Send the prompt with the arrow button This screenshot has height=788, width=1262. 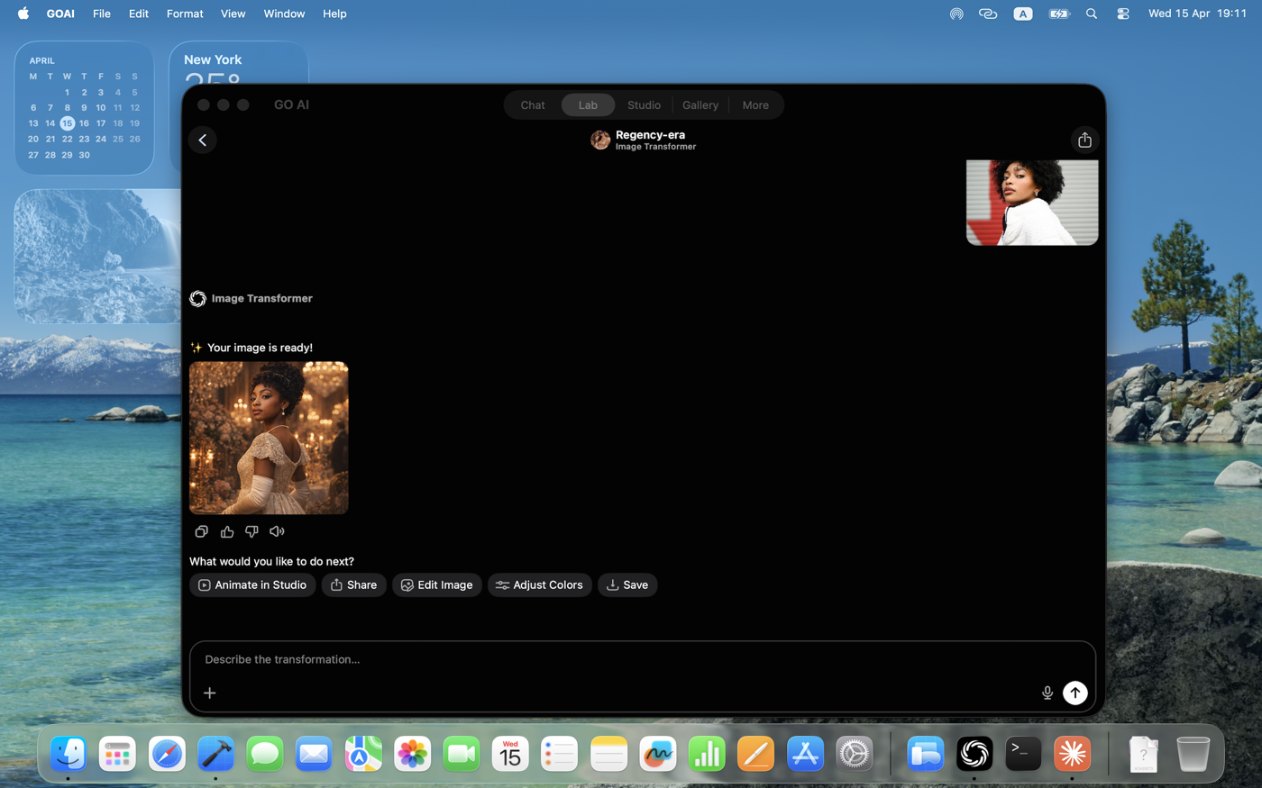(1075, 693)
